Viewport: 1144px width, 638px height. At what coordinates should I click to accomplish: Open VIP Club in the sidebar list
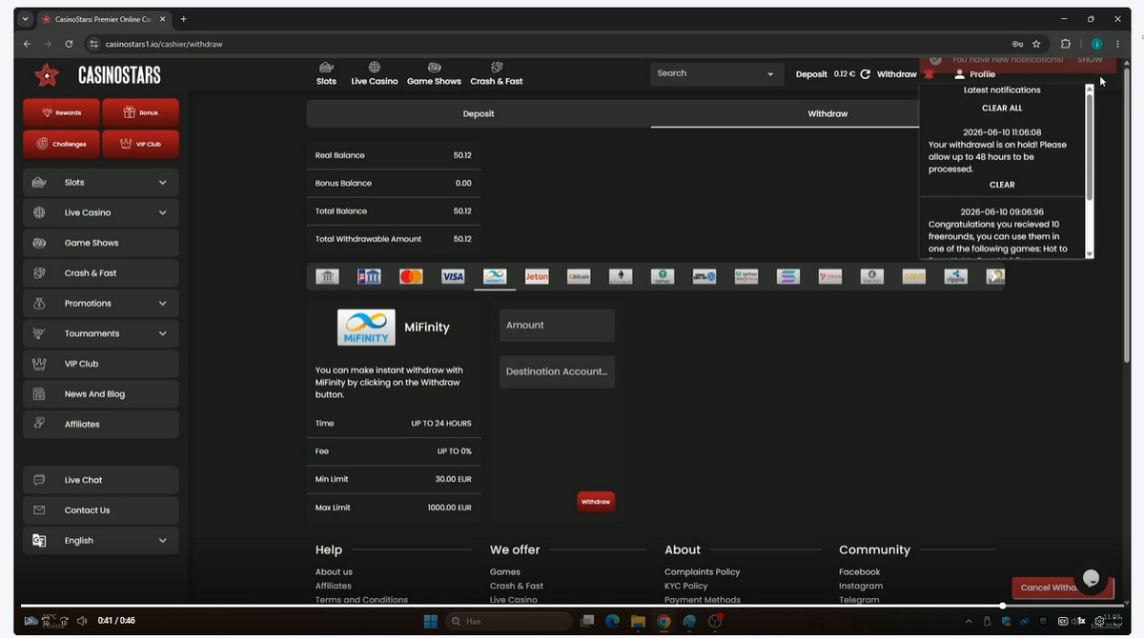(100, 364)
